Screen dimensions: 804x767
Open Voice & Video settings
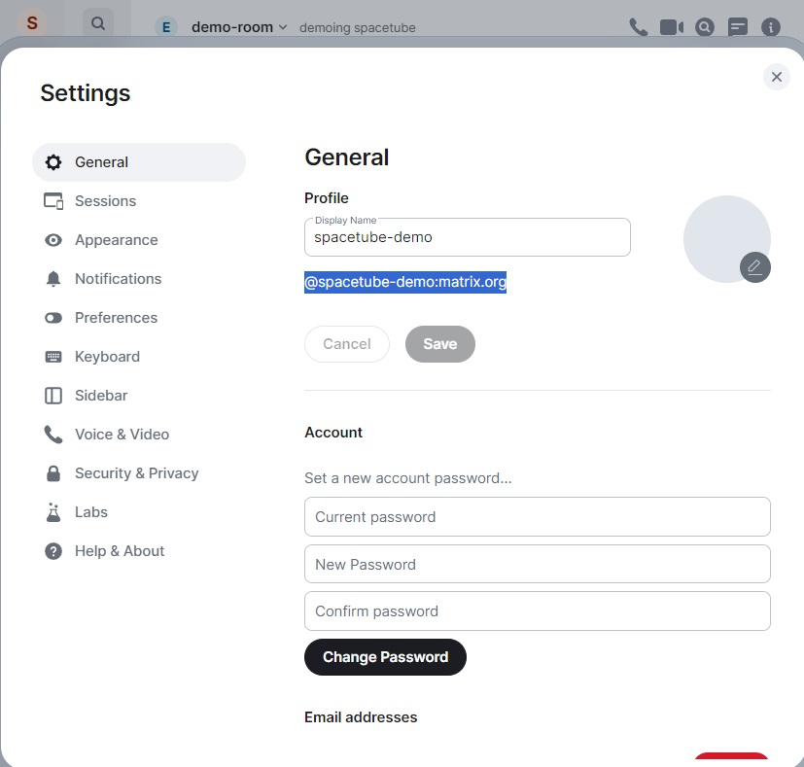pyautogui.click(x=139, y=435)
